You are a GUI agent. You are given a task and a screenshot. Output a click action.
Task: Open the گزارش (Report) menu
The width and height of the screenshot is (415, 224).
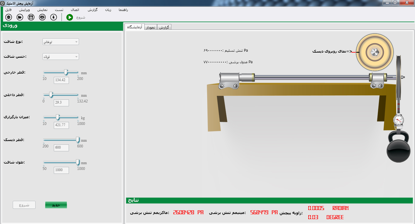coord(92,10)
